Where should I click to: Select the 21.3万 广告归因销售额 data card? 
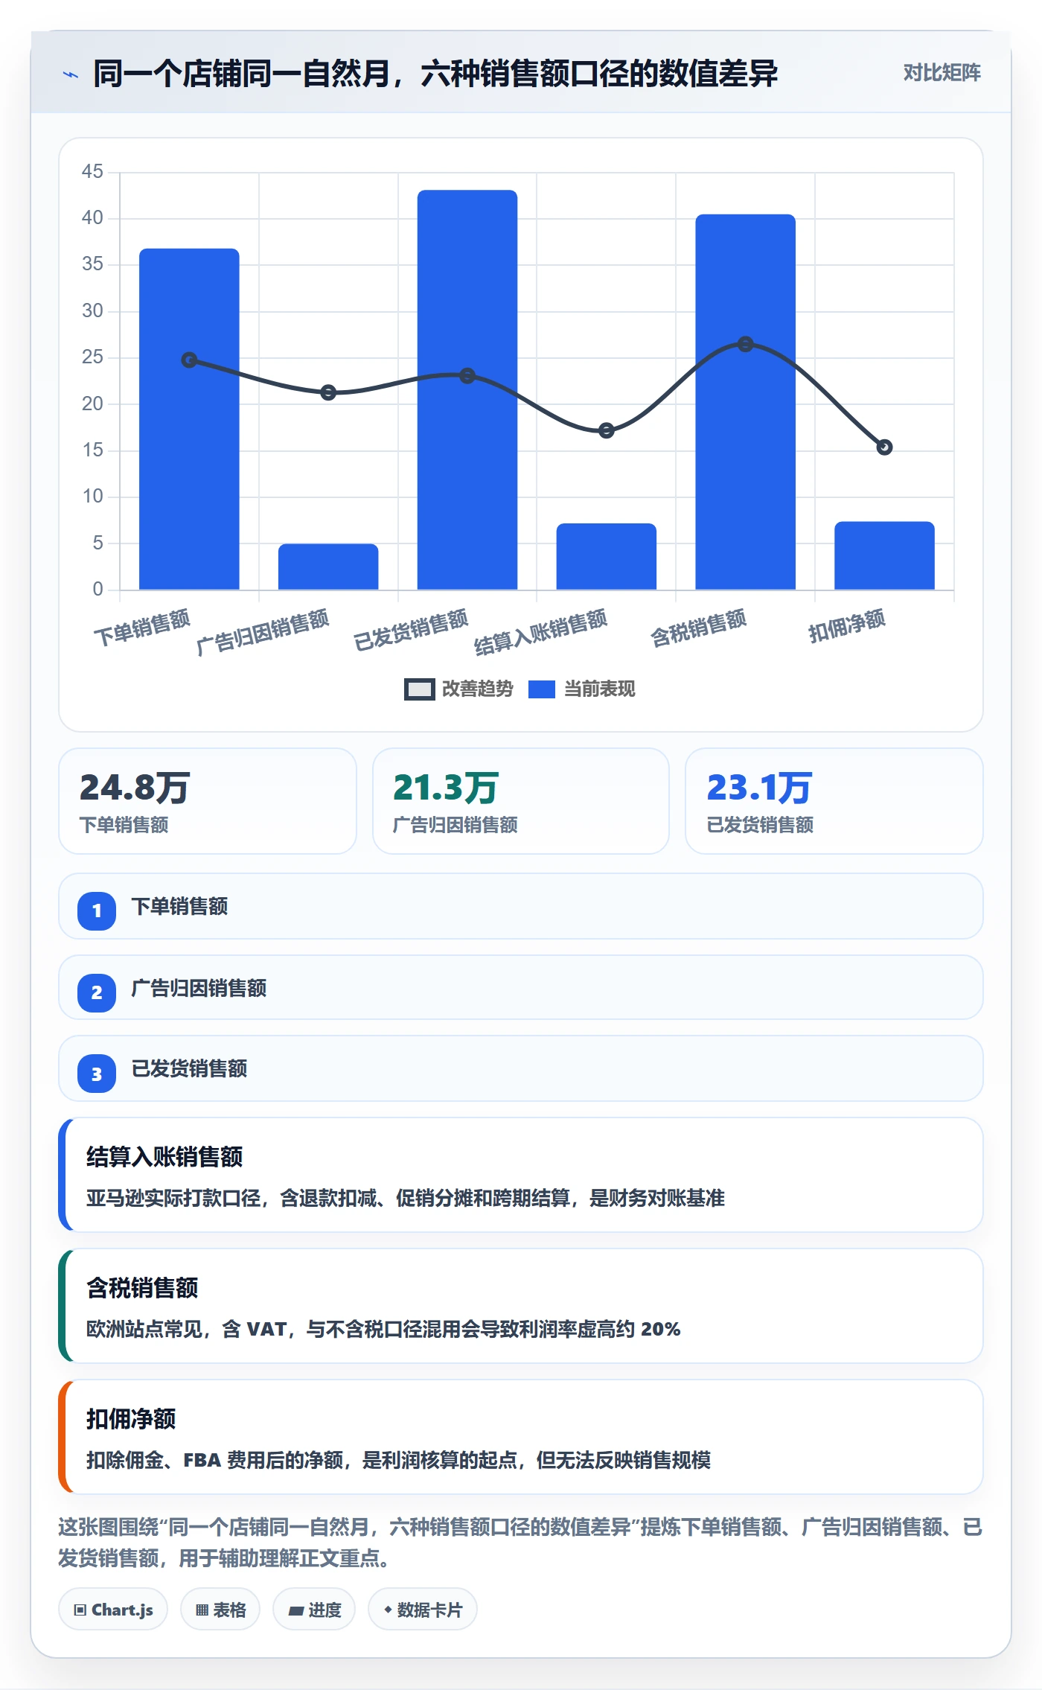pyautogui.click(x=521, y=801)
